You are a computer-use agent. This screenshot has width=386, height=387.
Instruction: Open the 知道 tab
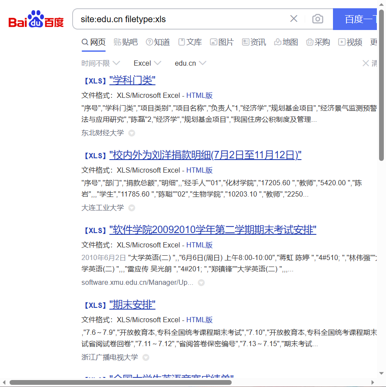point(158,42)
